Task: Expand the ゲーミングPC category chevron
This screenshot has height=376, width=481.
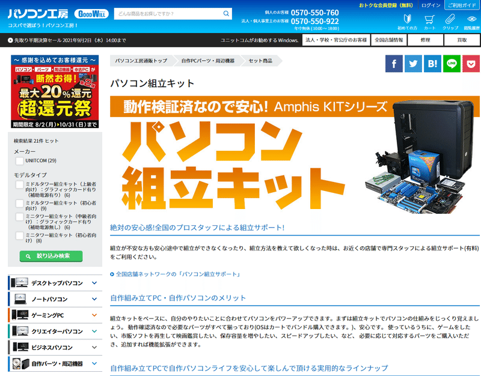Action: pyautogui.click(x=94, y=315)
